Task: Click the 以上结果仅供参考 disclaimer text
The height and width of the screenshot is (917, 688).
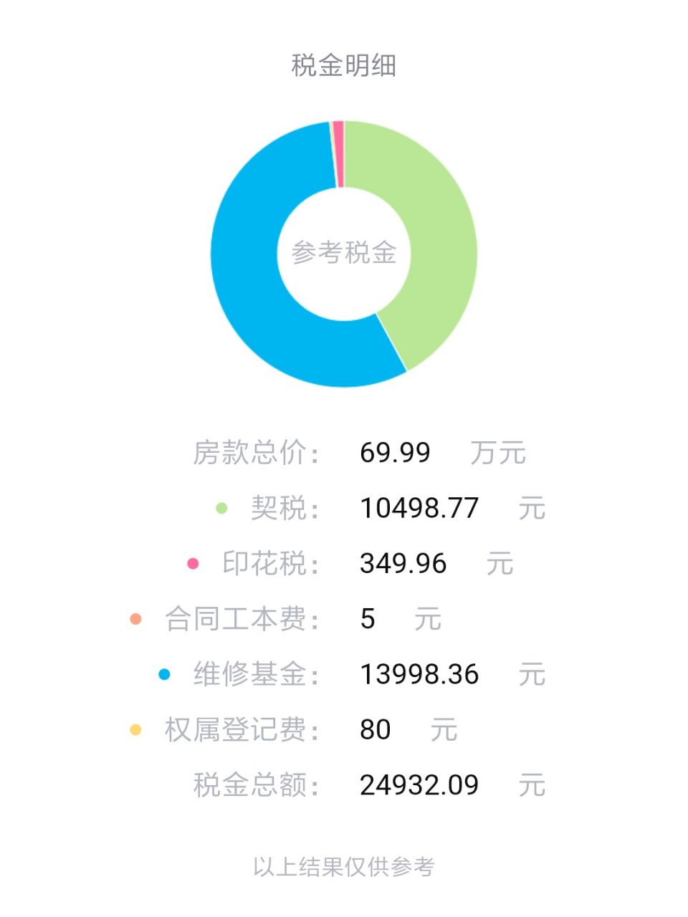Action: (344, 867)
